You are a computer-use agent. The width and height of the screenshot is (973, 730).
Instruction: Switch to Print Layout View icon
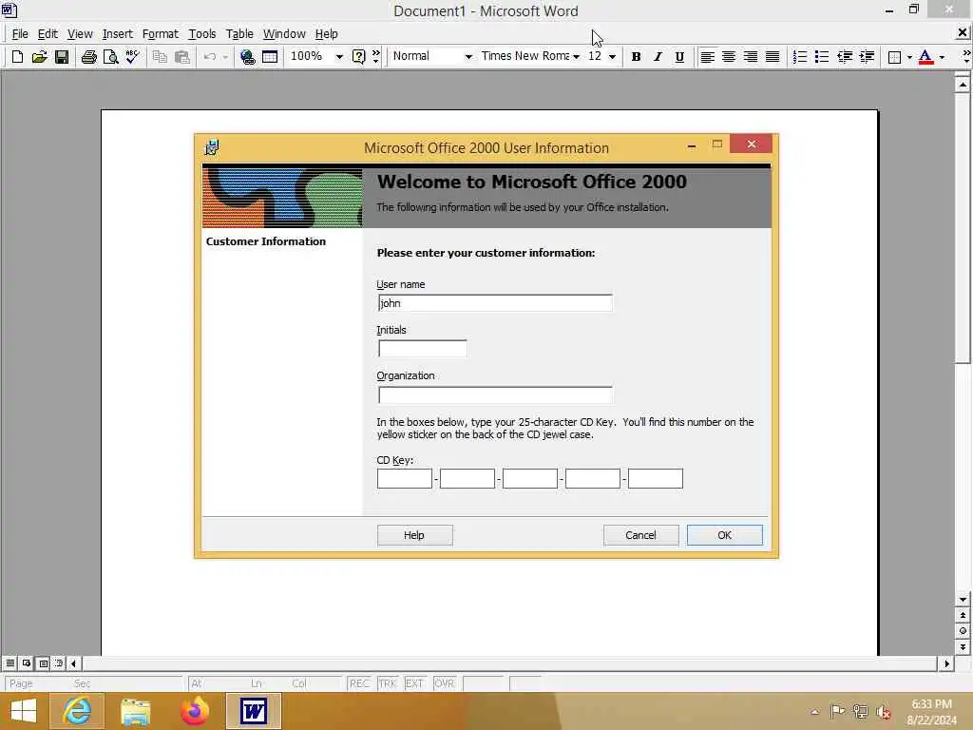[43, 663]
